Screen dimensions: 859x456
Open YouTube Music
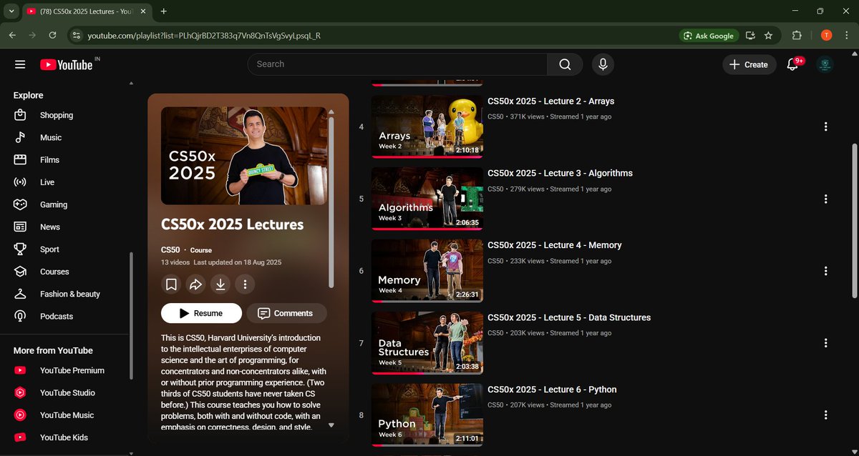(x=66, y=415)
